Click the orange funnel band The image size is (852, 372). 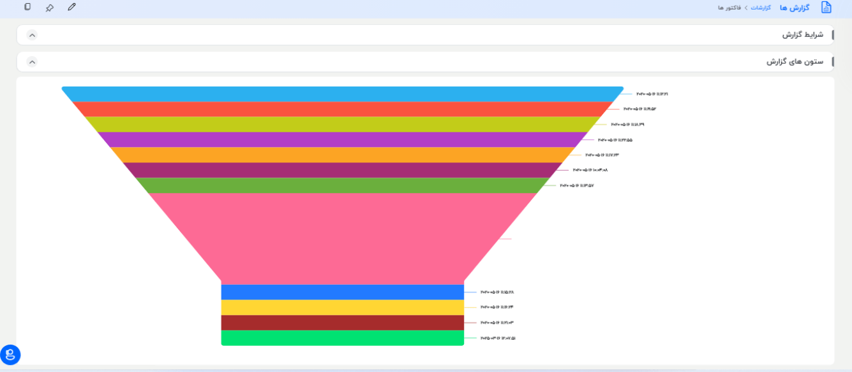(x=342, y=155)
